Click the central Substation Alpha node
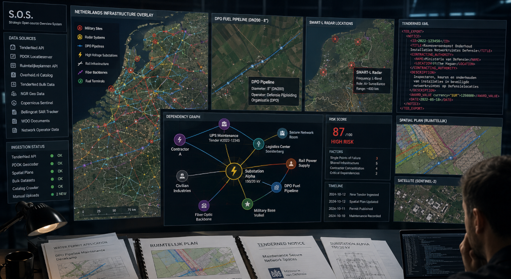This screenshot has width=511, height=279. point(234,171)
